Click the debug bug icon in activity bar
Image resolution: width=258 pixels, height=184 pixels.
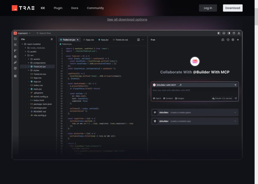(x=15, y=56)
